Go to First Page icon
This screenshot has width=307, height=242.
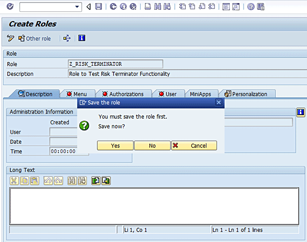[x=183, y=7]
